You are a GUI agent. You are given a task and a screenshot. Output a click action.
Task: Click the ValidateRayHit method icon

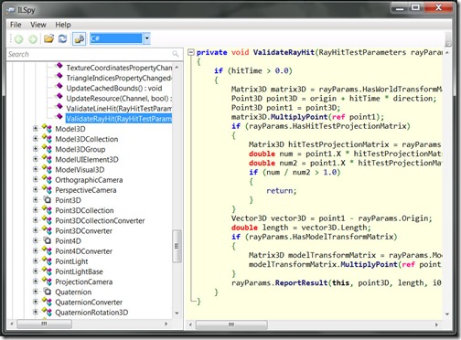(59, 116)
